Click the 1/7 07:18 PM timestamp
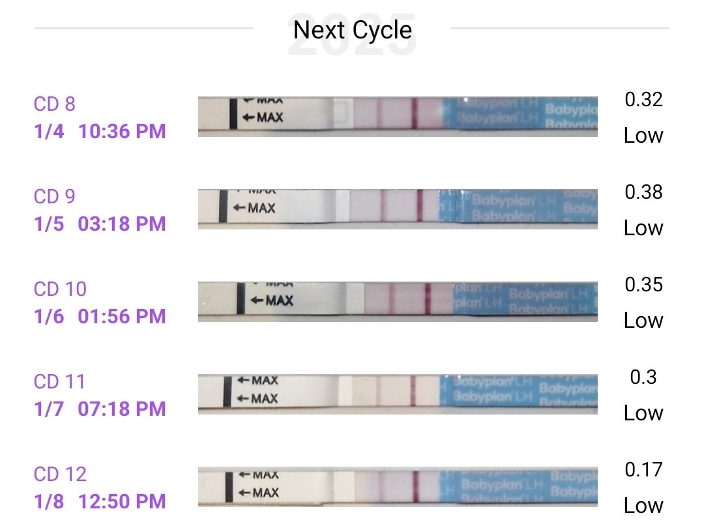 (x=100, y=409)
